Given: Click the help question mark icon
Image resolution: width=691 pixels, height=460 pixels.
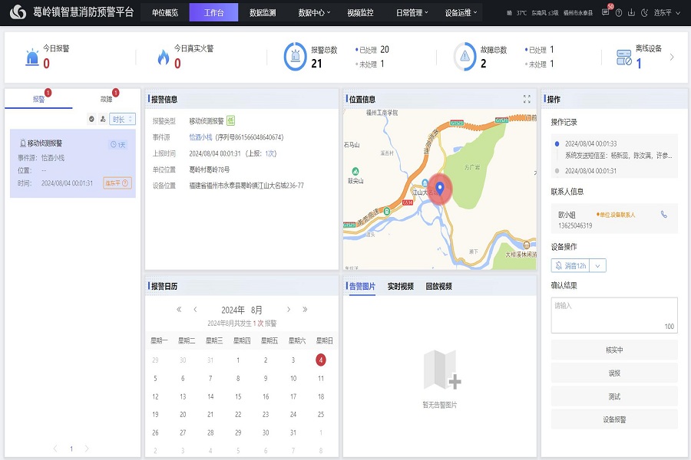Looking at the screenshot, I should tap(619, 13).
